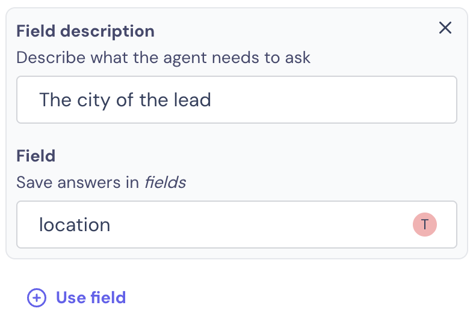
Task: Click the bold 'Field' label
Action: point(36,156)
